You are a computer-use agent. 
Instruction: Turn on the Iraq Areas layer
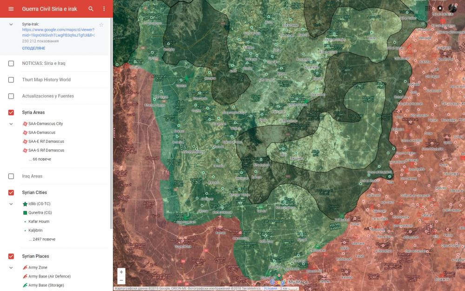click(x=11, y=176)
